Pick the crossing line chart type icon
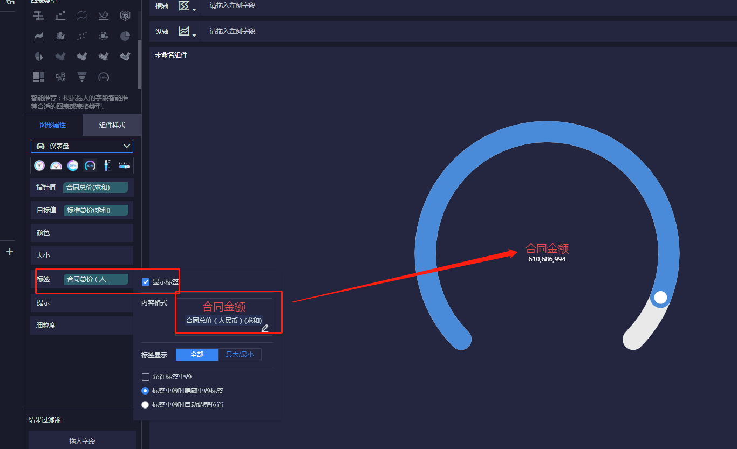Viewport: 737px width, 449px height. point(104,16)
